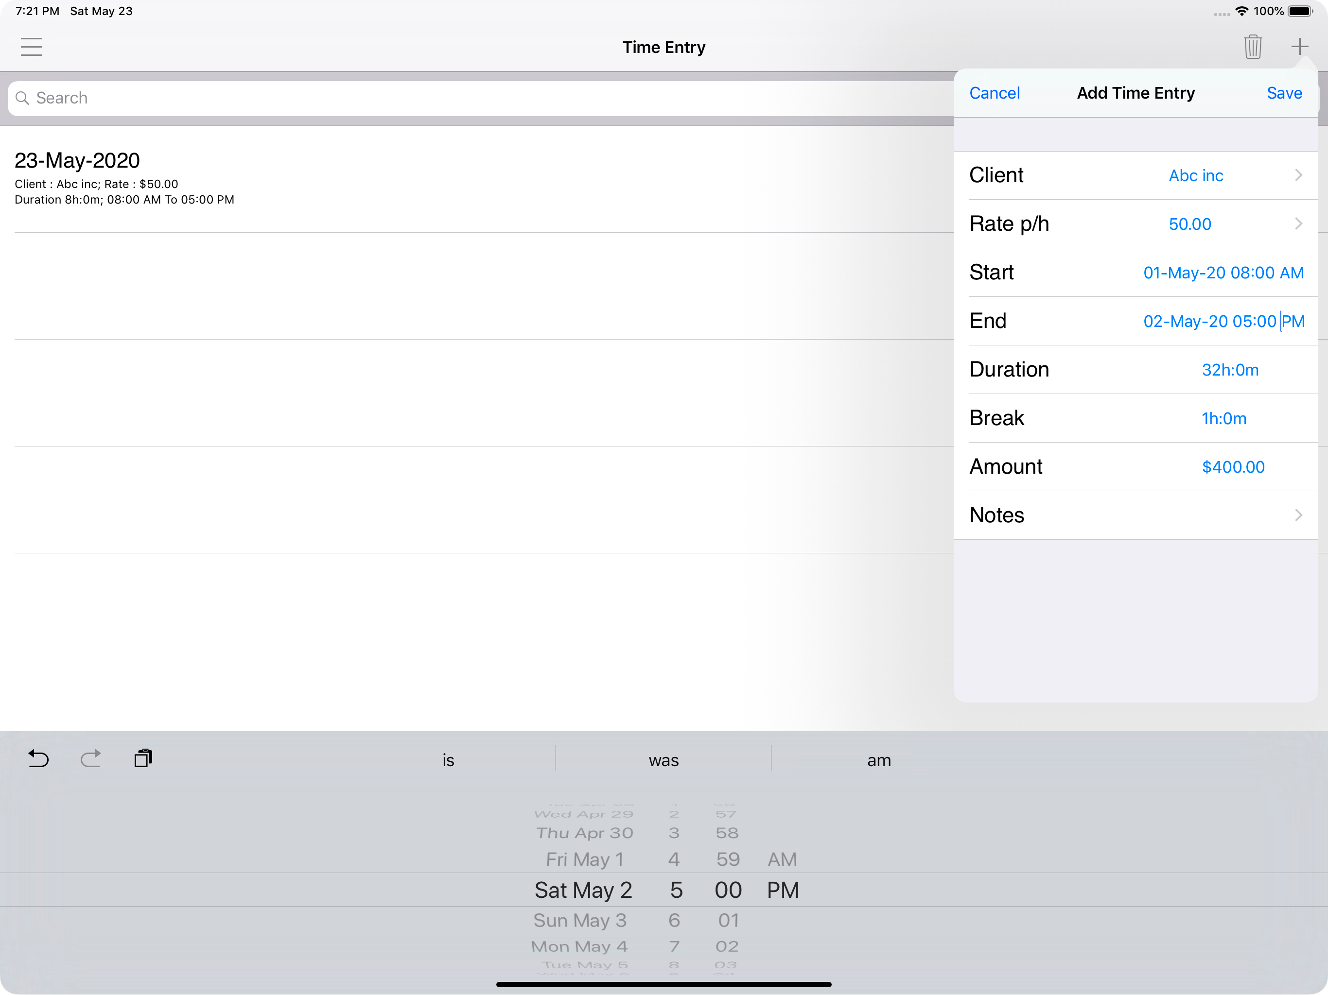Open the Rate p/h row chevron

tap(1298, 224)
